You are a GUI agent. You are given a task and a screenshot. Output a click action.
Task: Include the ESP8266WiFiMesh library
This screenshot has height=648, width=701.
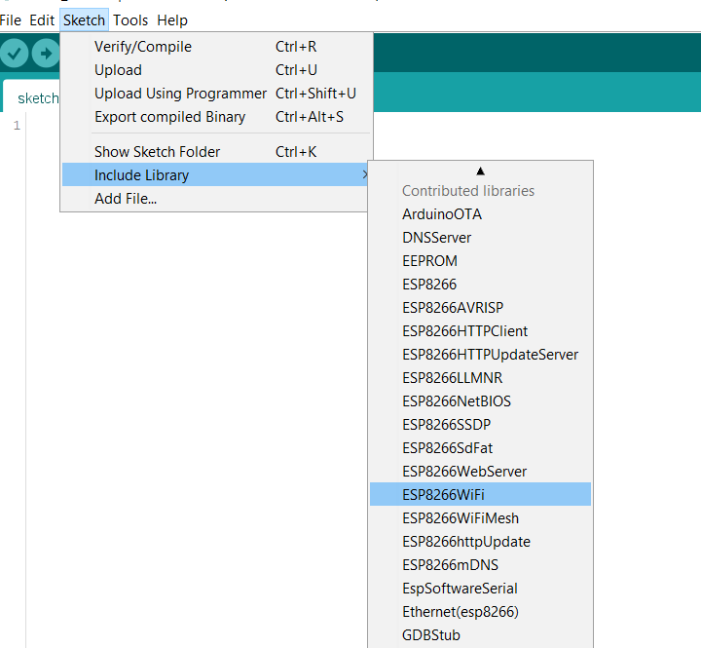pyautogui.click(x=481, y=517)
